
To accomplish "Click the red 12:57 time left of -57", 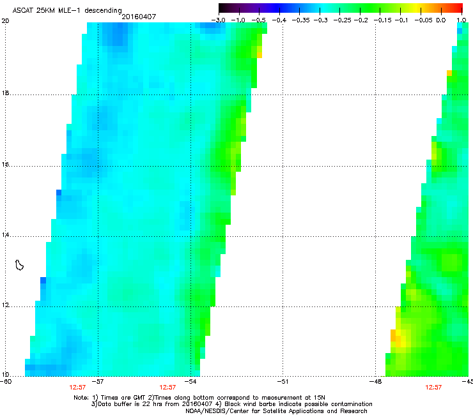I will [77, 388].
